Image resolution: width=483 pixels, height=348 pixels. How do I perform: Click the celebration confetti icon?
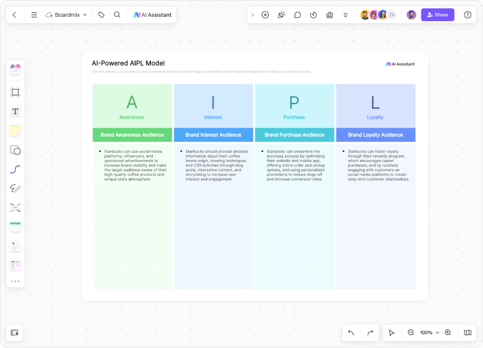pos(282,15)
